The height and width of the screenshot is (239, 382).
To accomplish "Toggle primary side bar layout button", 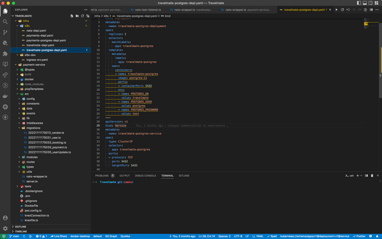I will (x=359, y=3).
